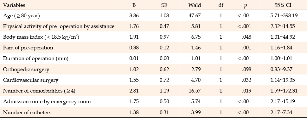Select Duration of operation (min) label
The width and height of the screenshot is (307, 118).
pos(35,58)
